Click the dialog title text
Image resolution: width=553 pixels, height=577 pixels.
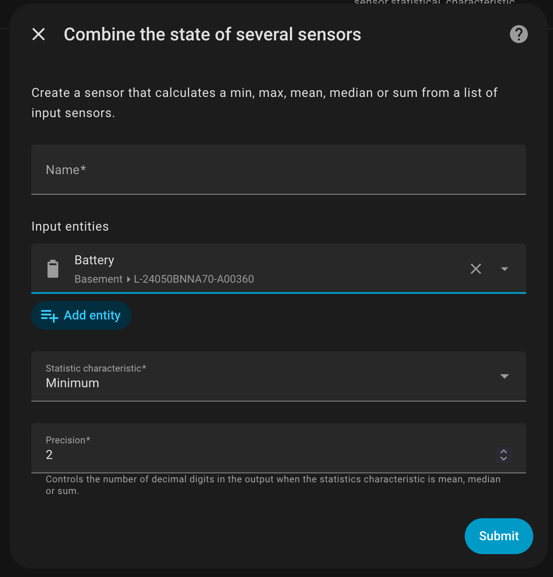pos(212,35)
